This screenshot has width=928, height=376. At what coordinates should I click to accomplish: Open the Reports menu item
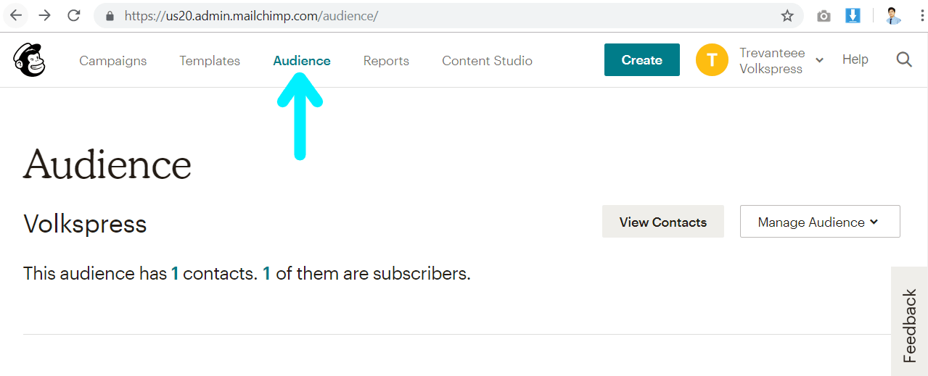(386, 61)
